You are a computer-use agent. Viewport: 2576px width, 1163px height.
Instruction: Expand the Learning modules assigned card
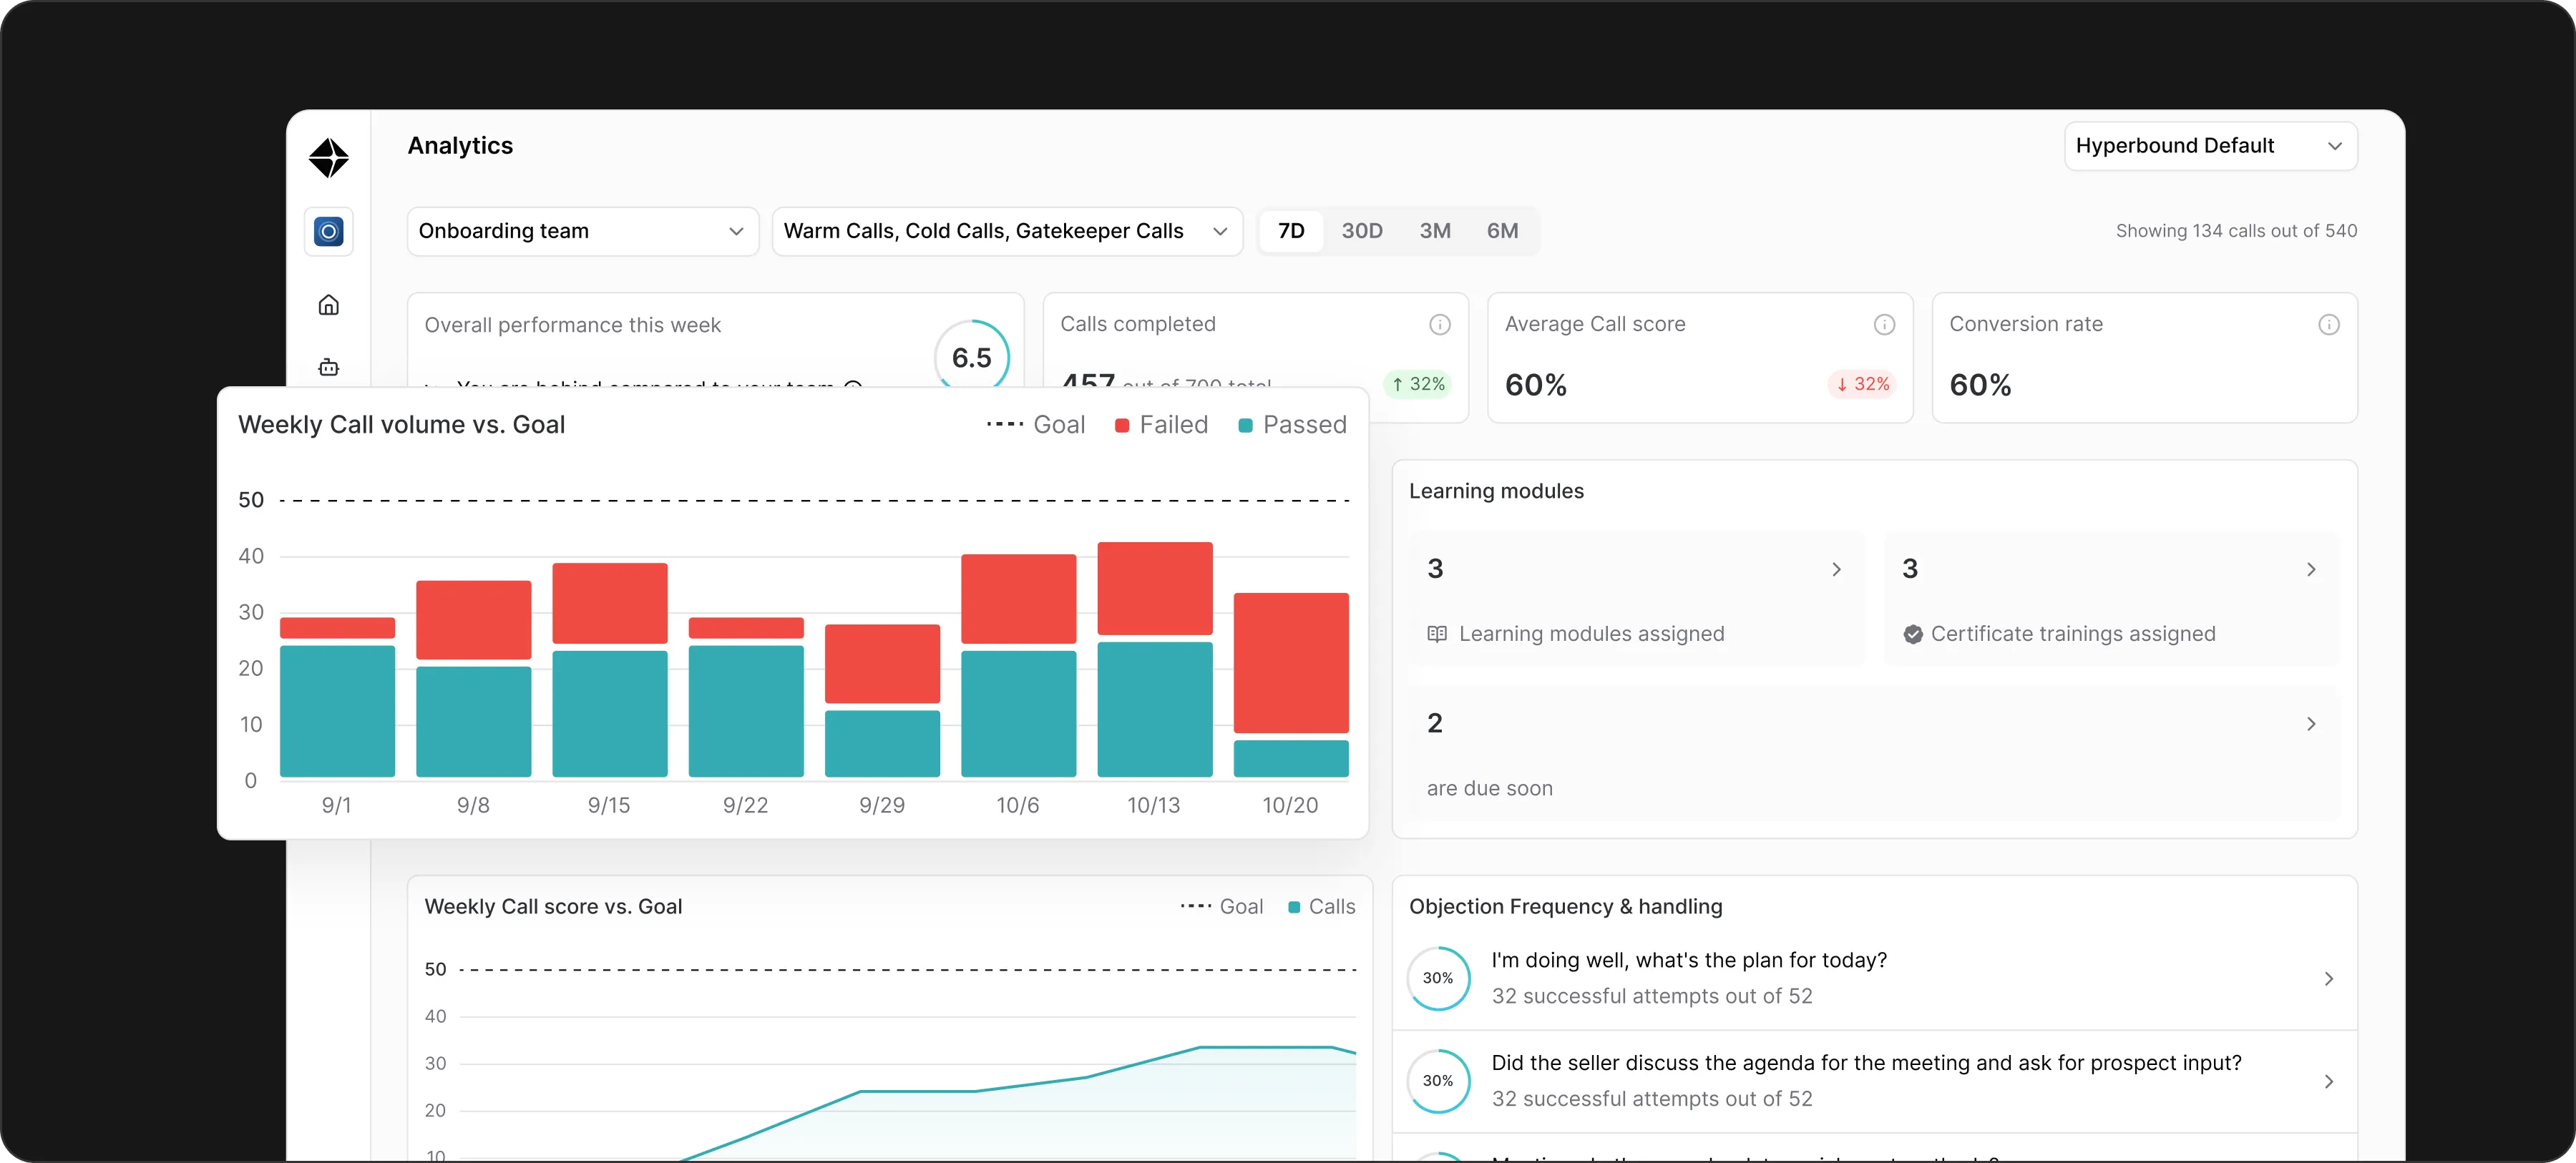click(x=1837, y=569)
